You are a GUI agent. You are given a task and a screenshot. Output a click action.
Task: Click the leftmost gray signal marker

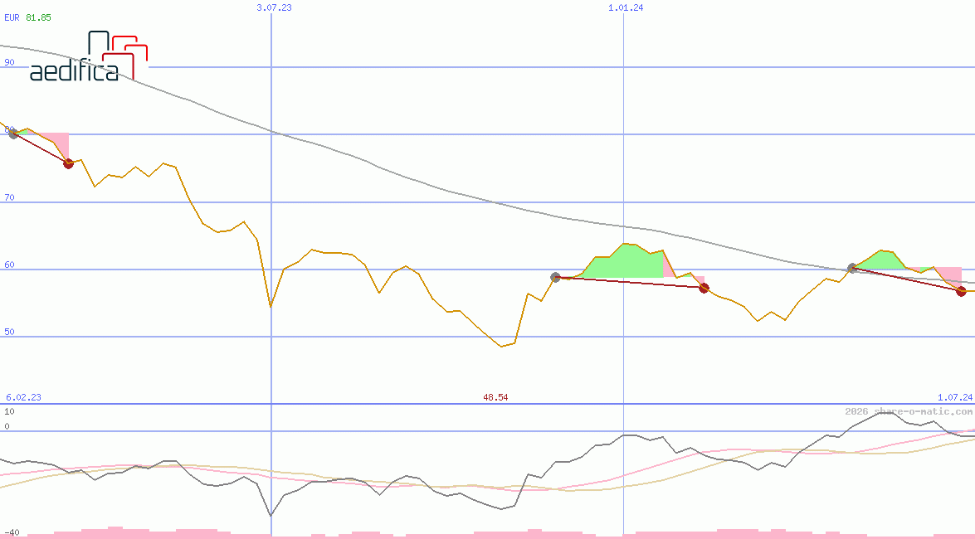[x=13, y=134]
